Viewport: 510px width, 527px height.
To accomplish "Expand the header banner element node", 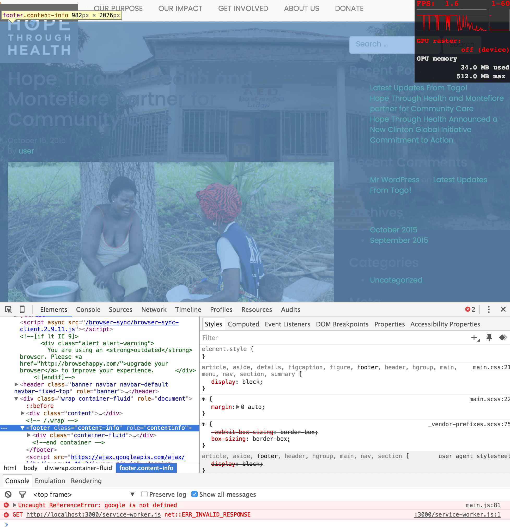I will point(16,384).
